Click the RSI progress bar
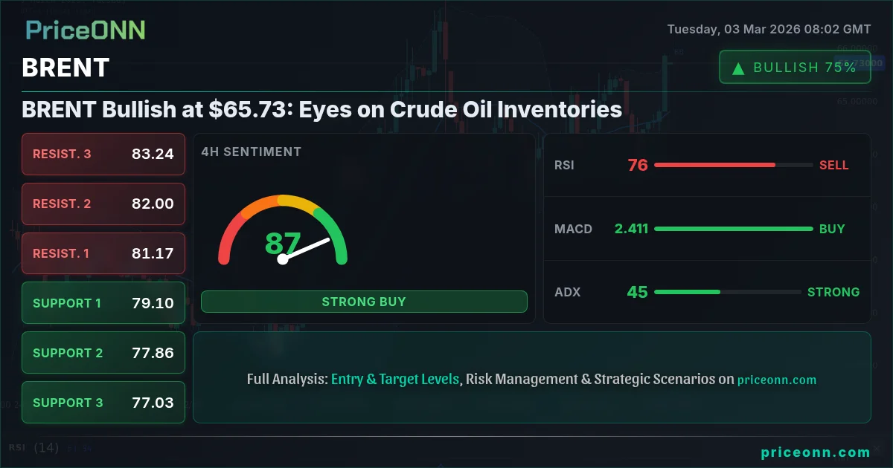The height and width of the screenshot is (468, 893). [x=733, y=165]
